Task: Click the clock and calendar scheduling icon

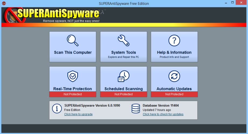Action: click(124, 76)
